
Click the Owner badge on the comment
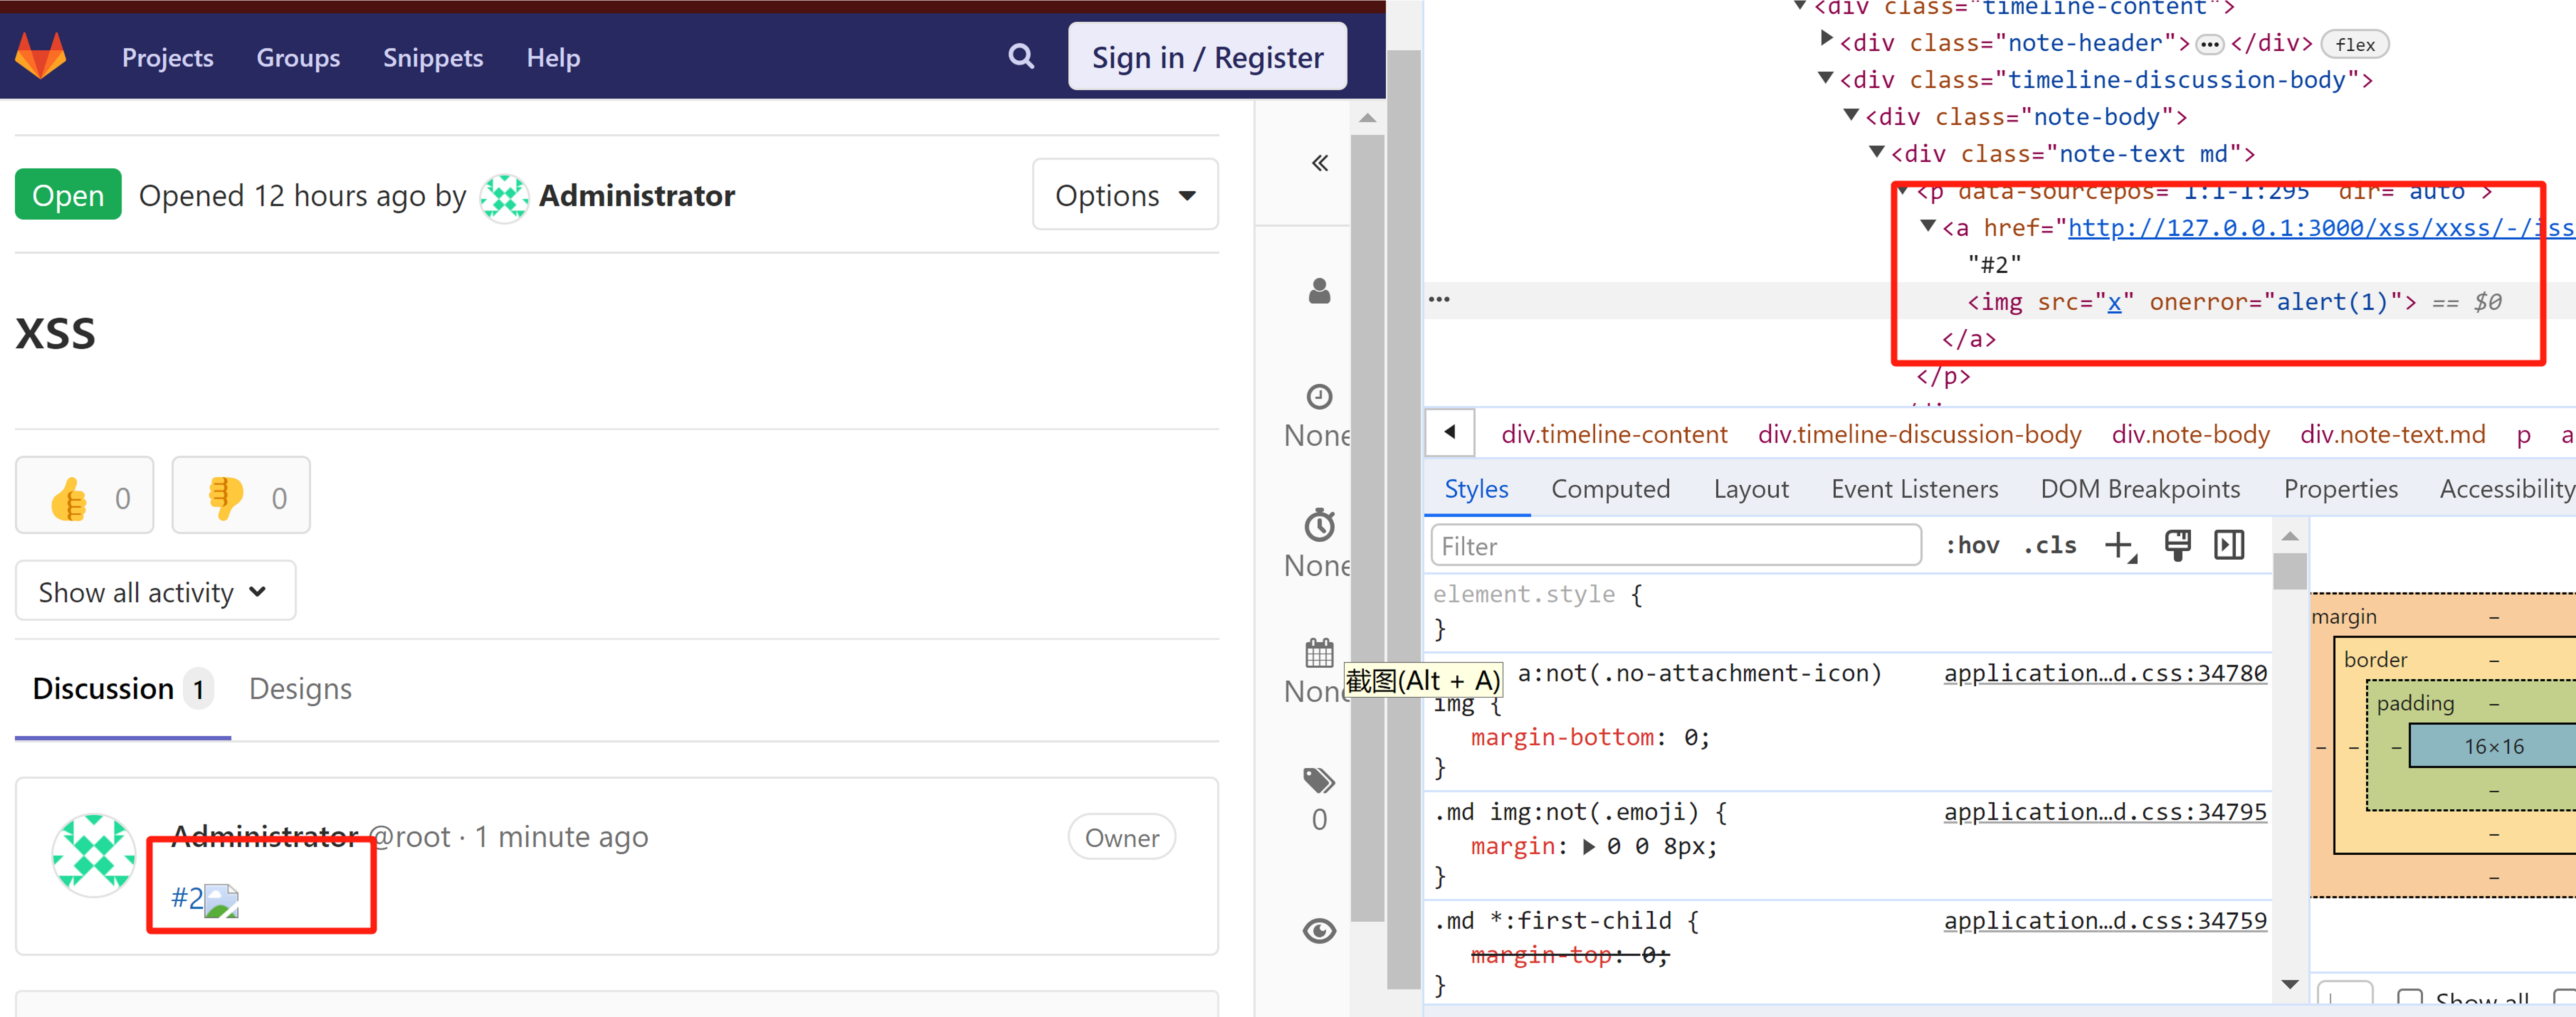pyautogui.click(x=1121, y=837)
